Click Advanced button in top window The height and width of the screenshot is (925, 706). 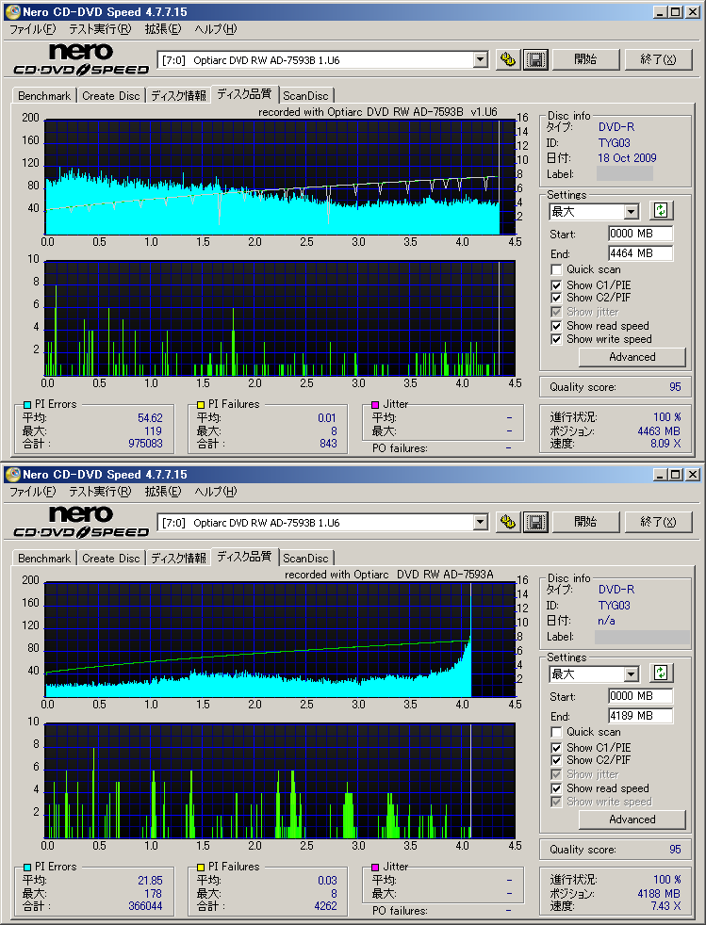pos(632,357)
